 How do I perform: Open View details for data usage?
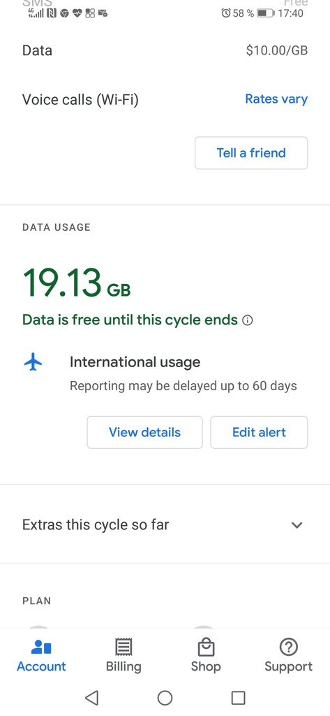pyautogui.click(x=144, y=432)
